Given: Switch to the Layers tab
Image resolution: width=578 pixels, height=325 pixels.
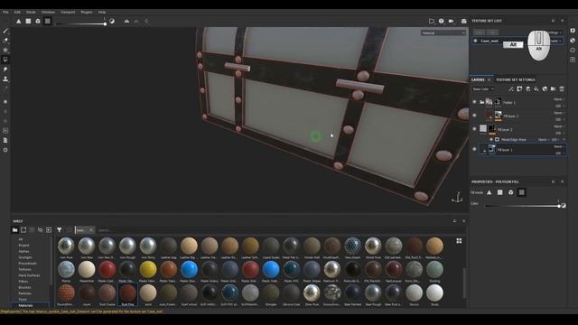Looking at the screenshot, I should (478, 79).
